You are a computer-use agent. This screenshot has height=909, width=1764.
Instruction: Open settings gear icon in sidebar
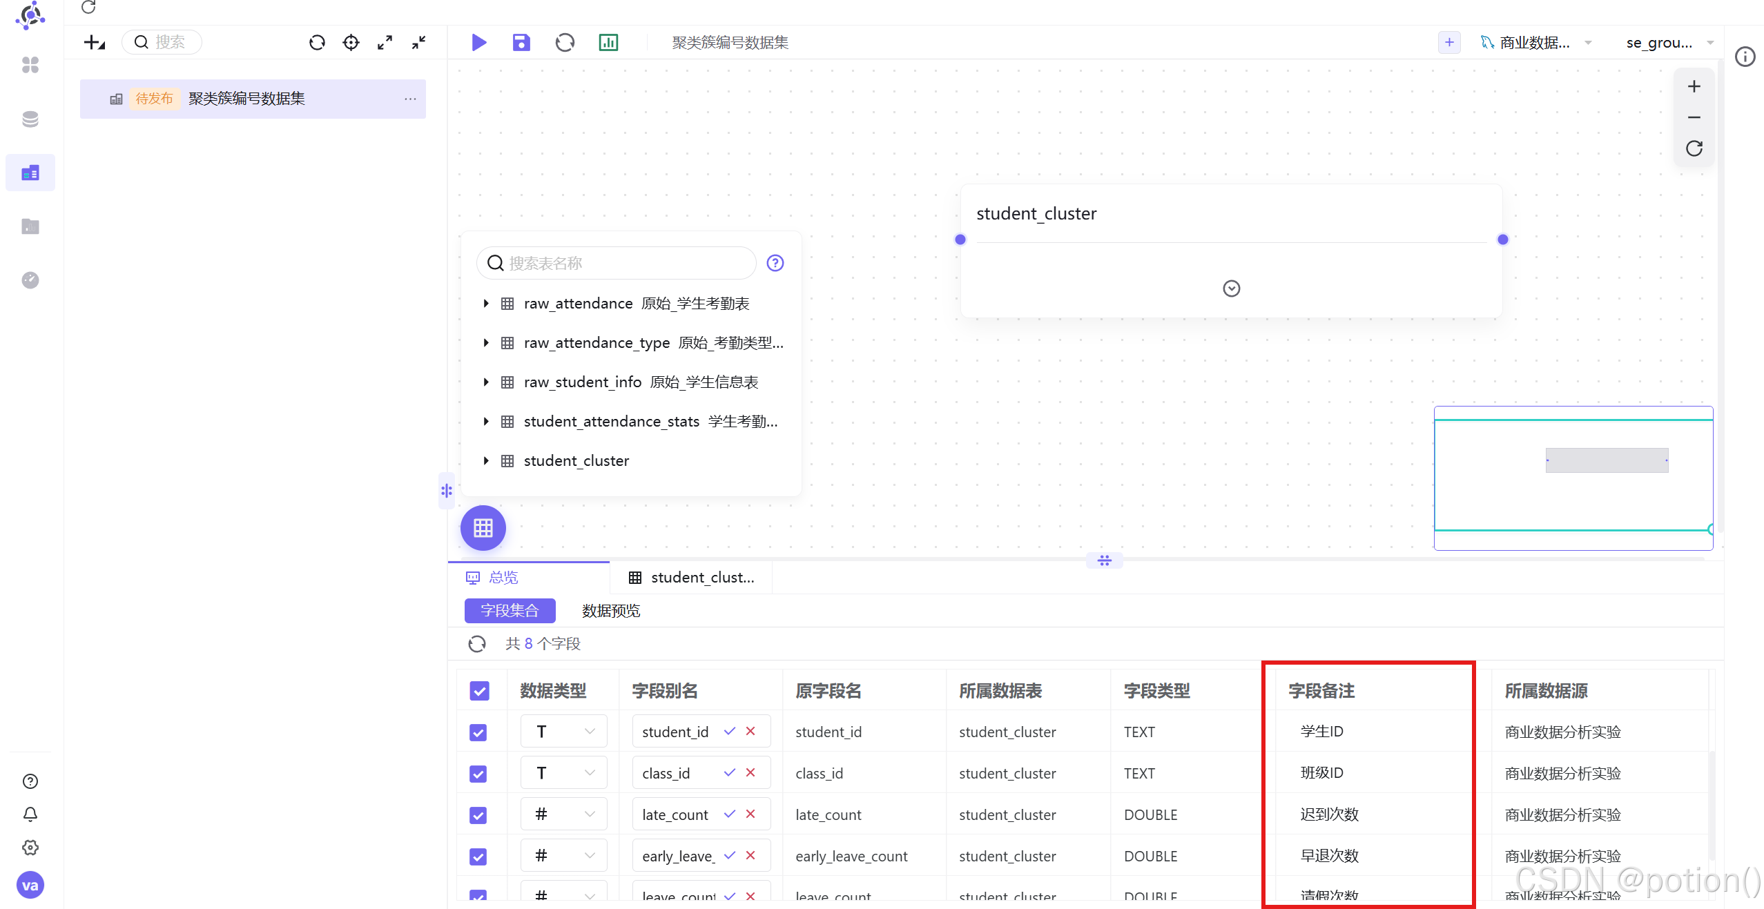point(30,848)
